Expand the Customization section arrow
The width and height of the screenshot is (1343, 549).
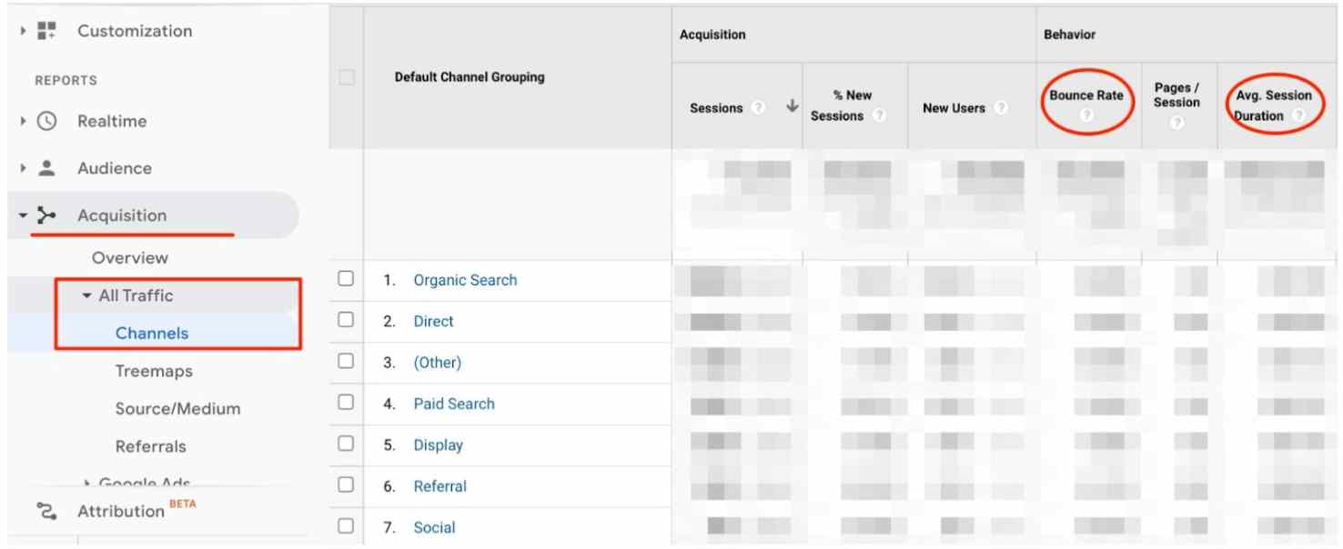[23, 31]
